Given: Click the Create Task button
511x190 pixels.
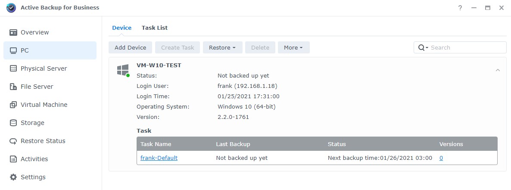Looking at the screenshot, I should point(178,47).
